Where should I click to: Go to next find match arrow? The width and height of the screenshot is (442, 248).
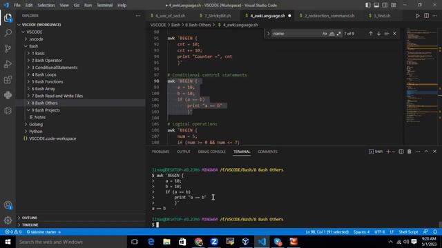click(378, 34)
